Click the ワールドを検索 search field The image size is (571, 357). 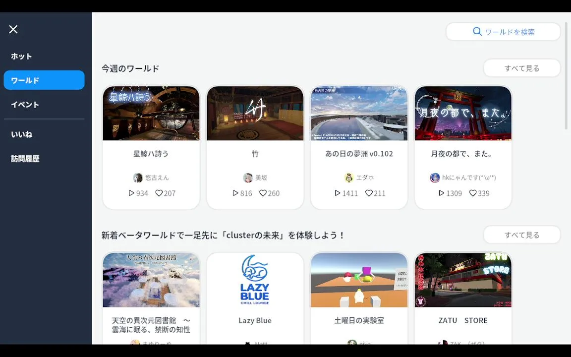click(x=503, y=32)
